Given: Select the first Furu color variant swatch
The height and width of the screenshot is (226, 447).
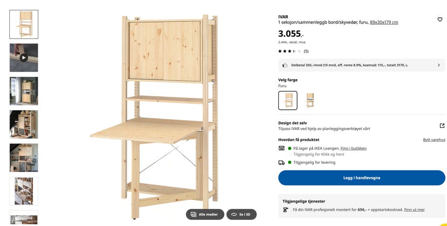Looking at the screenshot, I should (288, 100).
